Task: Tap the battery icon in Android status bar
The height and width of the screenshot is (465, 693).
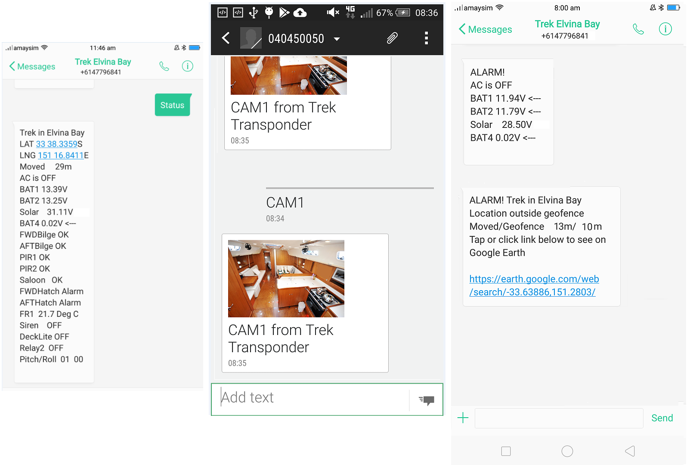Action: (403, 12)
